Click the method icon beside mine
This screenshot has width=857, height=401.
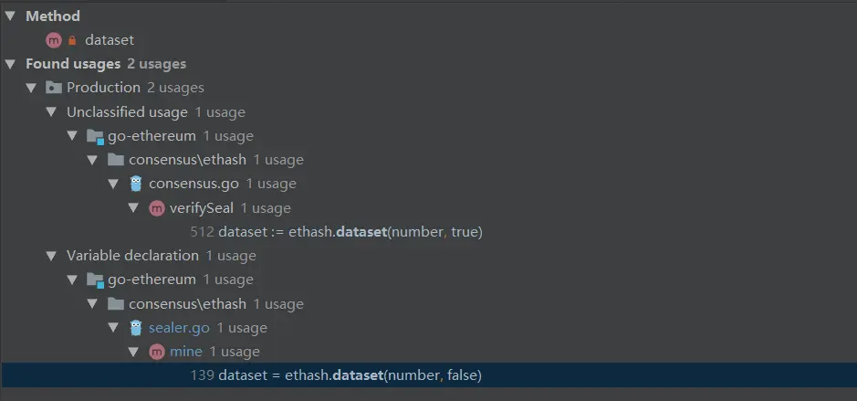157,352
